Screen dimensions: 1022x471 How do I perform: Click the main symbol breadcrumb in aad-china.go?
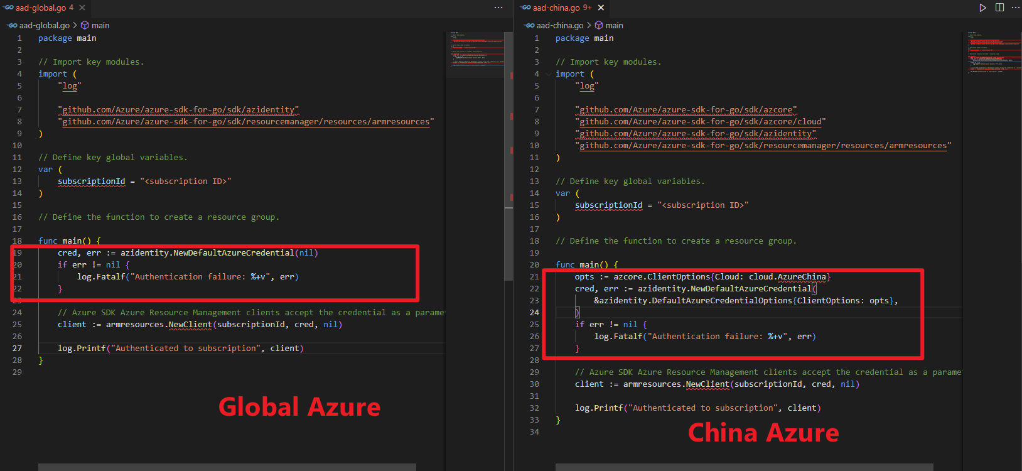[x=613, y=25]
